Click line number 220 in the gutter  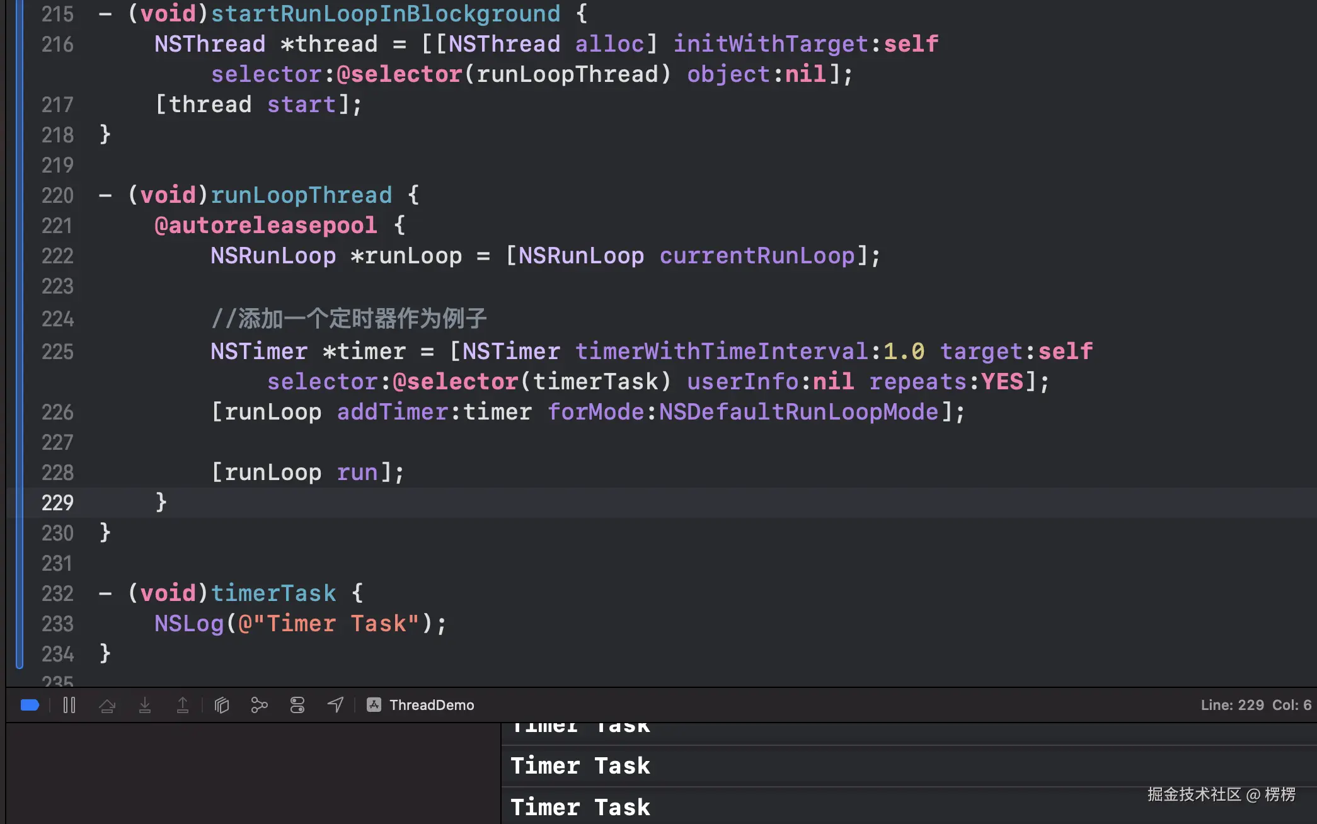(x=57, y=195)
